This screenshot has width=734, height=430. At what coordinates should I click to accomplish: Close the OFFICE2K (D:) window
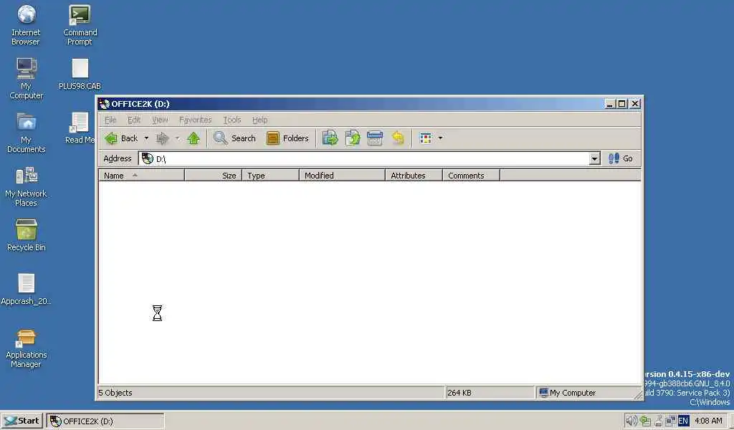(635, 104)
